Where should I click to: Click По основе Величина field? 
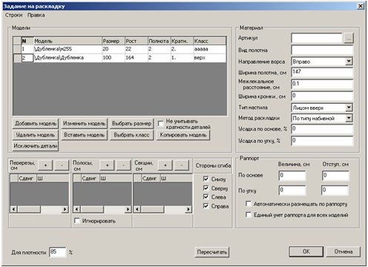(292, 176)
